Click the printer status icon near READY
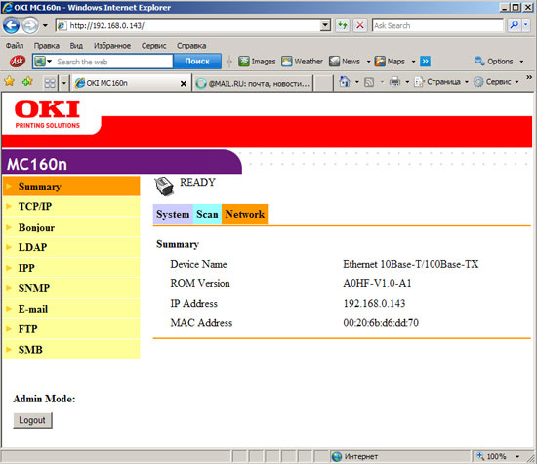The image size is (537, 464). point(164,187)
